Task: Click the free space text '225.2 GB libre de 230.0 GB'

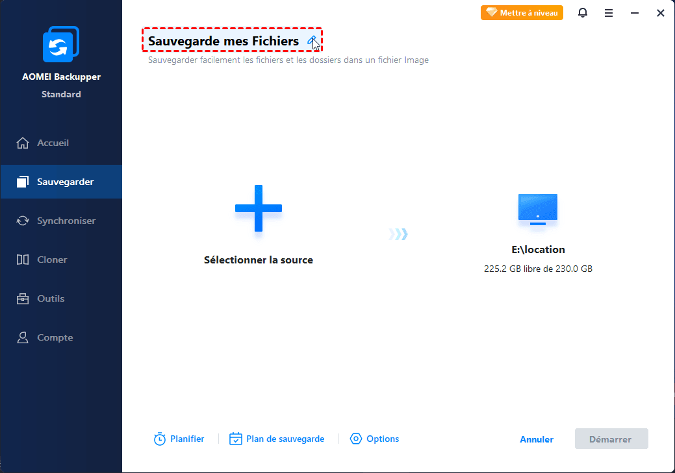Action: 538,269
